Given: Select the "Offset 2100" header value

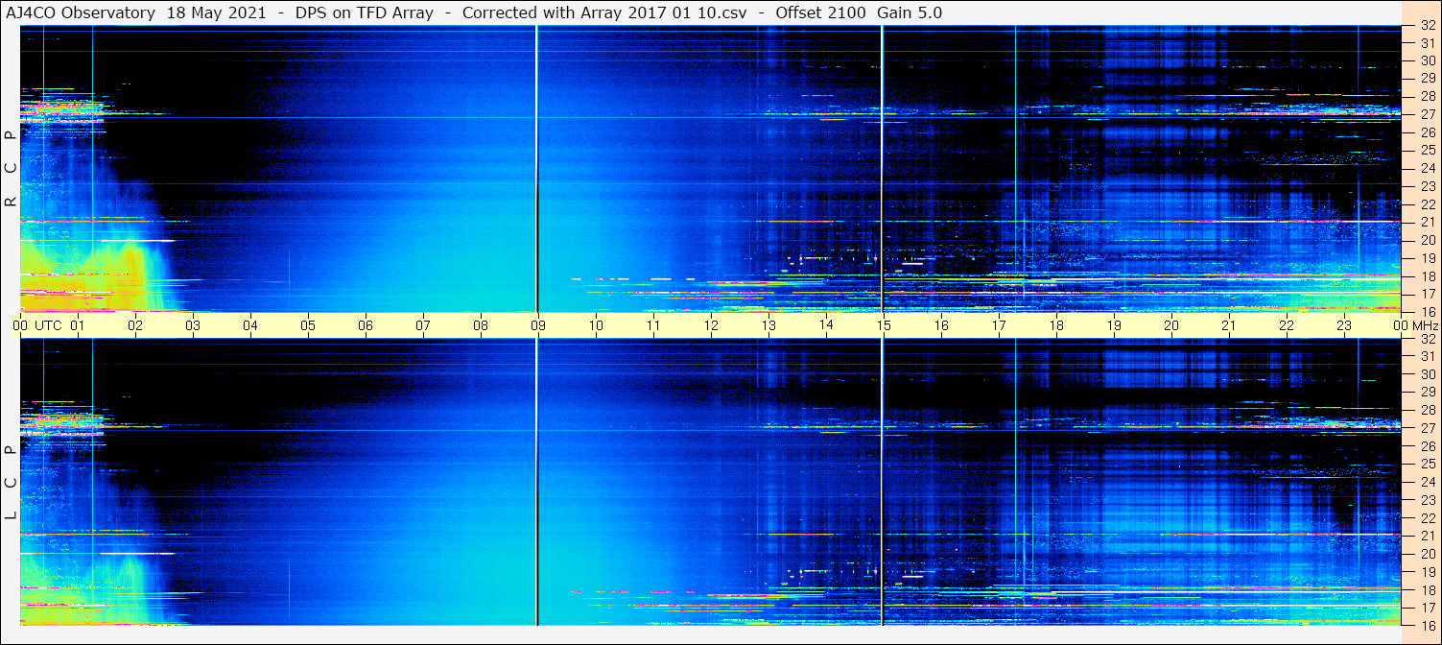Looking at the screenshot, I should [x=820, y=12].
